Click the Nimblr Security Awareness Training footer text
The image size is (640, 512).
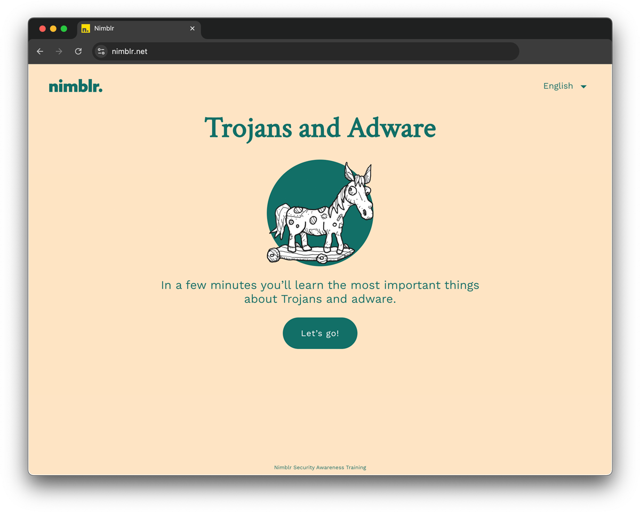[x=320, y=467]
